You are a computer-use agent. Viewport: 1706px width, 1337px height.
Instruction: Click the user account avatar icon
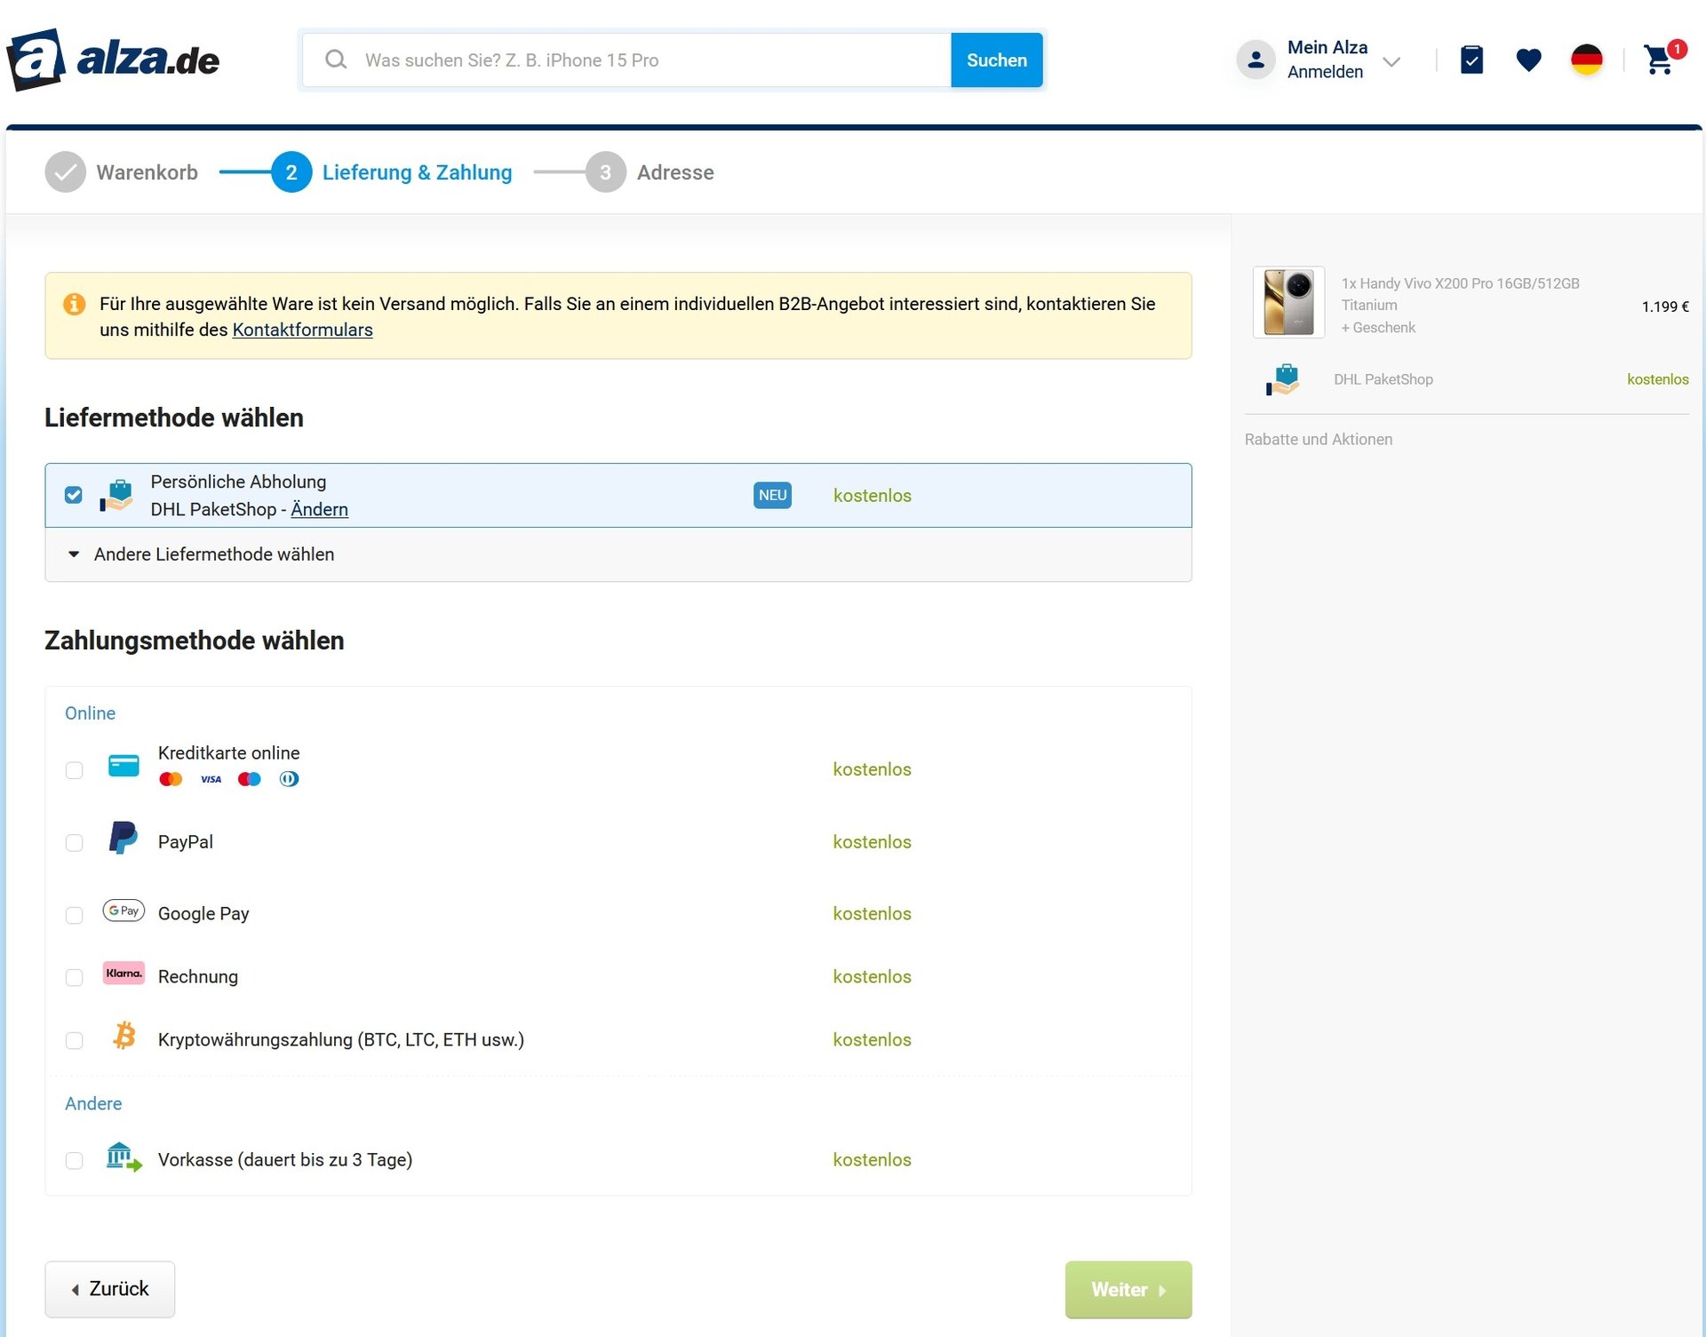click(x=1256, y=60)
